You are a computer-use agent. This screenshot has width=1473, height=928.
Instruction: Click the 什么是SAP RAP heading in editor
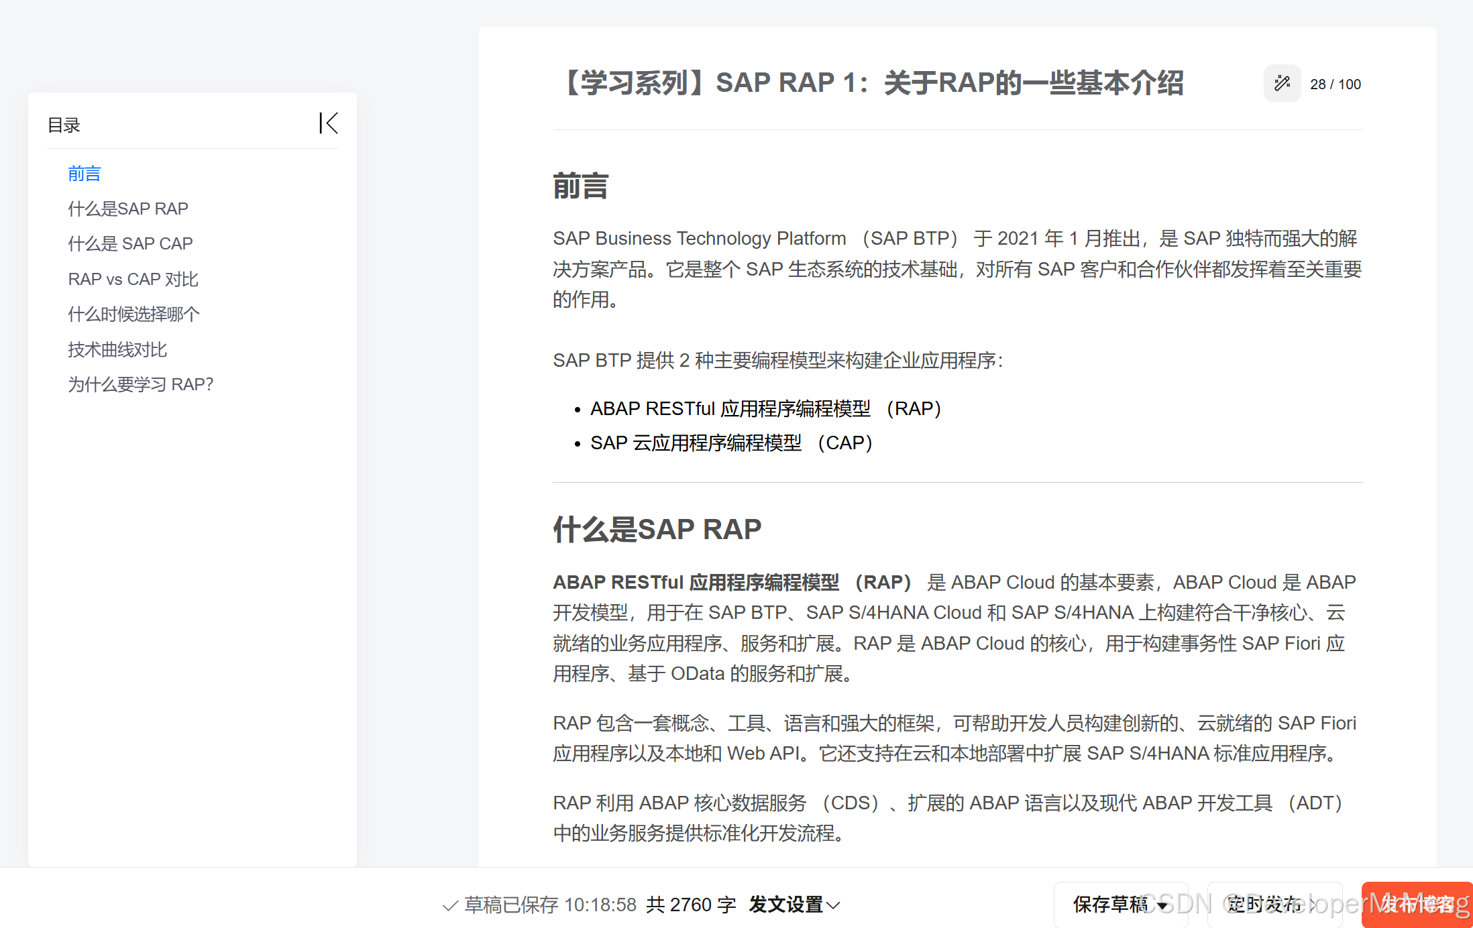click(657, 529)
